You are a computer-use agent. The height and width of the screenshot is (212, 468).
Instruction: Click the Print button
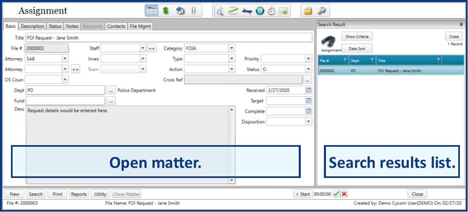pos(58,194)
